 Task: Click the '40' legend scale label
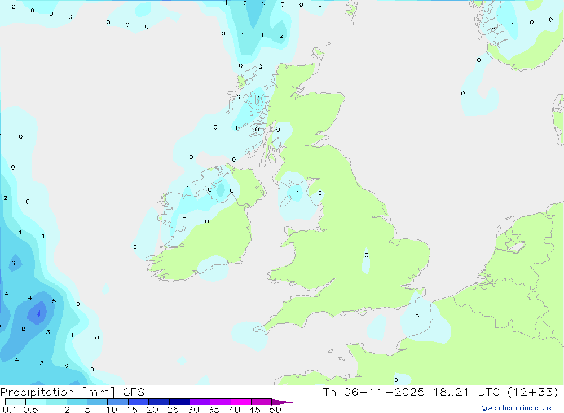pyautogui.click(x=234, y=410)
